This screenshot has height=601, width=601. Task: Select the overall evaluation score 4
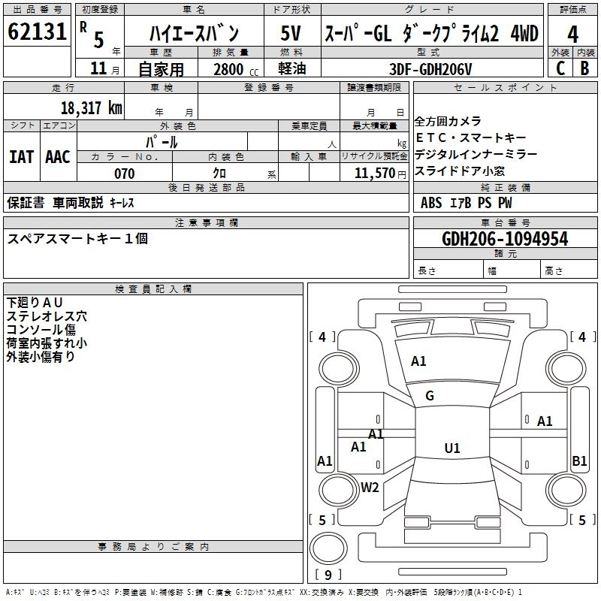click(572, 35)
